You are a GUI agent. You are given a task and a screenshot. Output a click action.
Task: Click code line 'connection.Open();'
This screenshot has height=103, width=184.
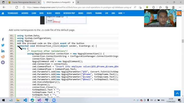tap(43, 59)
